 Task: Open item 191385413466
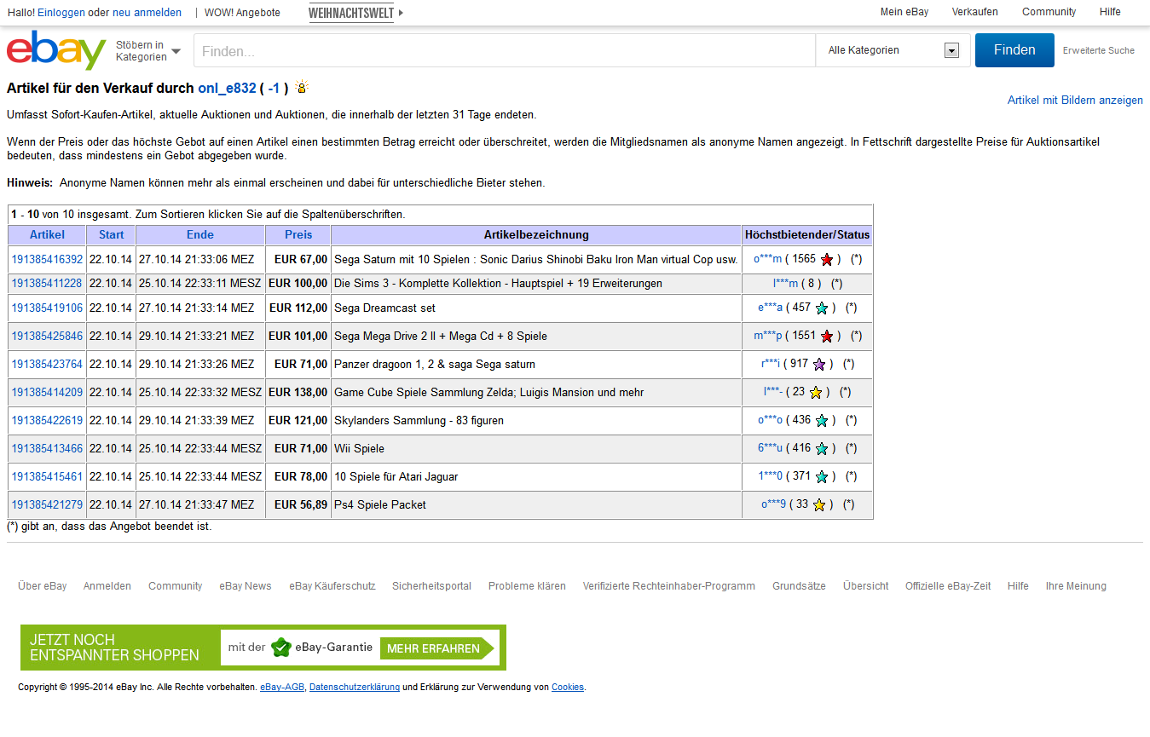click(x=47, y=449)
